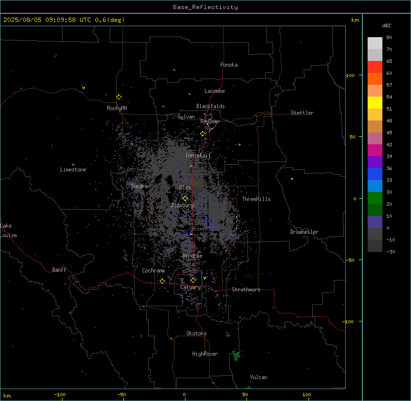Screen dimensions: 411x401
Task: Click the yellow diamond marker below Cochrane
Action: click(x=162, y=281)
